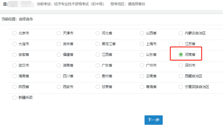
Task: Choose 深圳市 radio button
Action: point(181,66)
